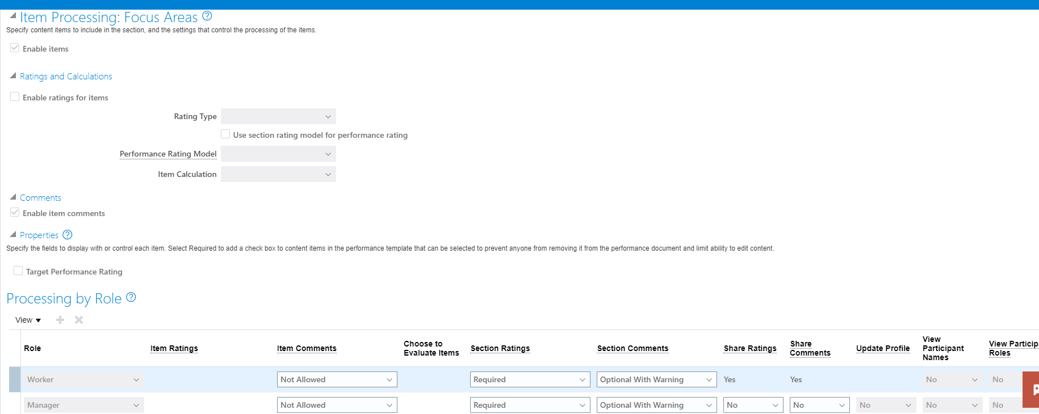Open Section Ratings dropdown for Worker row
1039x414 pixels.
(x=530, y=379)
